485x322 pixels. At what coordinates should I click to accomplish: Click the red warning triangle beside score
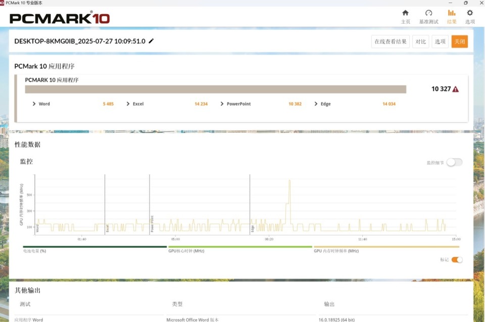[x=456, y=89]
